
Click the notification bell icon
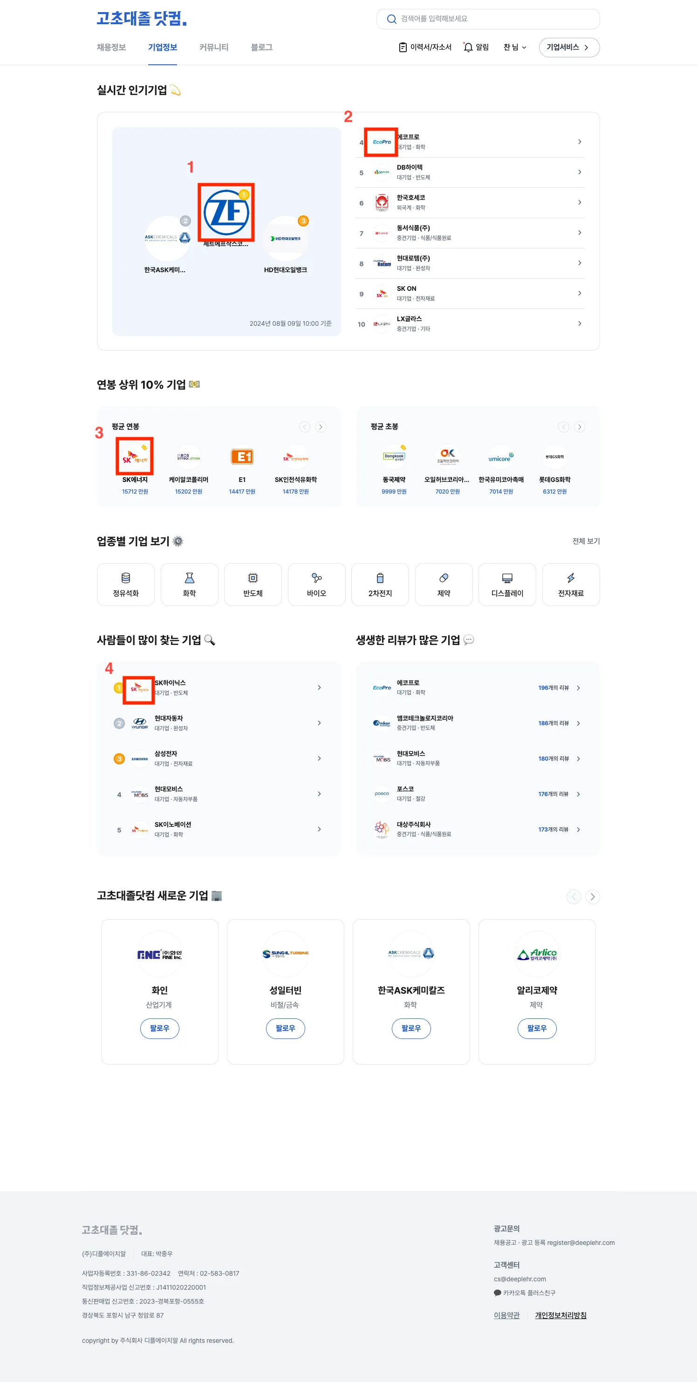(x=468, y=47)
